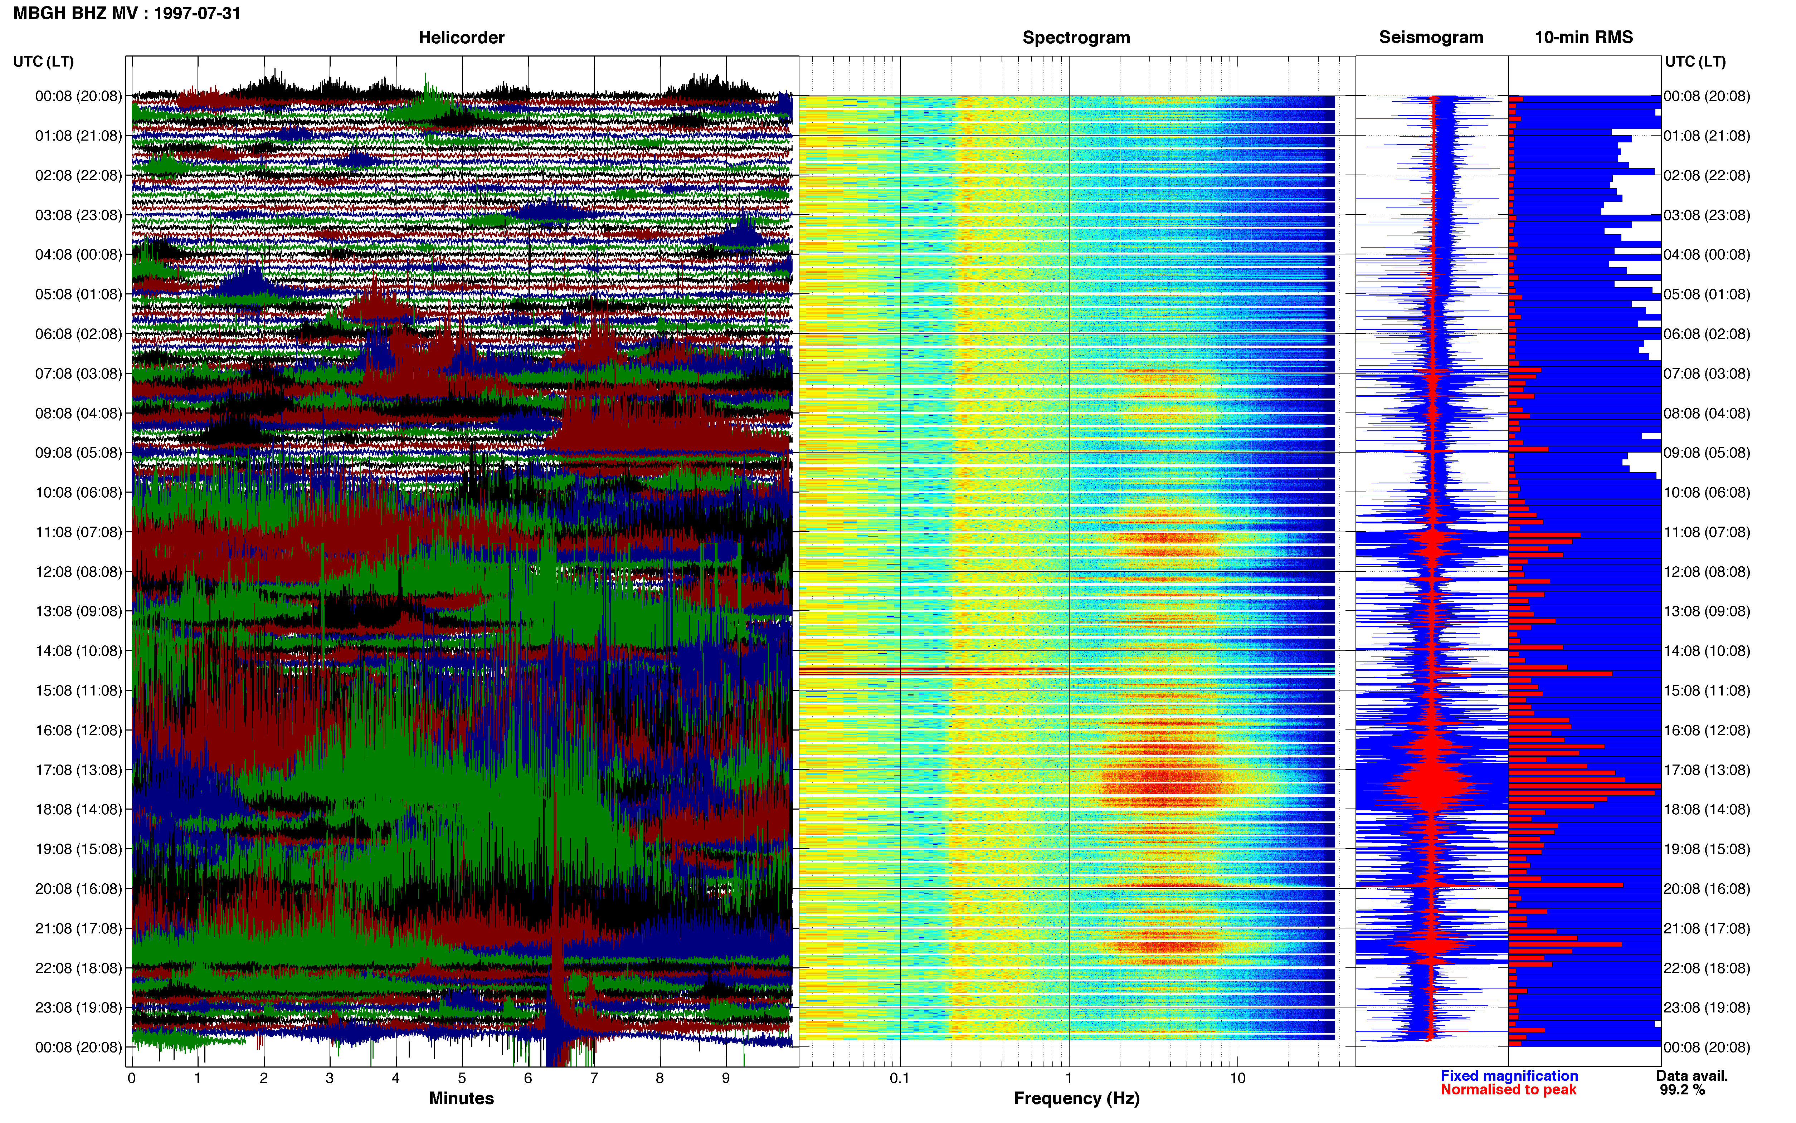This screenshot has height=1123, width=1796.
Task: Click the left 'UTC (LT)' axis label
Action: [43, 62]
